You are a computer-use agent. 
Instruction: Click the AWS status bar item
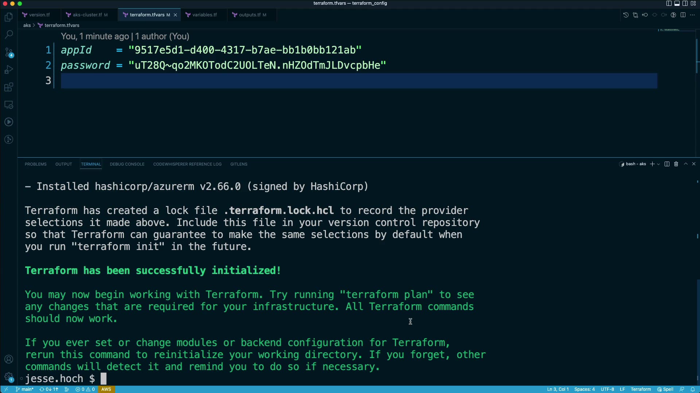pos(106,389)
